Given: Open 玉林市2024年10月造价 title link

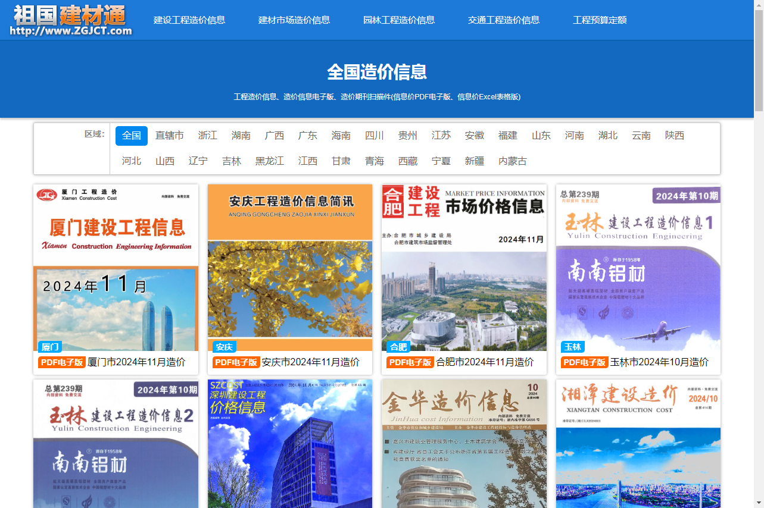Looking at the screenshot, I should (659, 362).
